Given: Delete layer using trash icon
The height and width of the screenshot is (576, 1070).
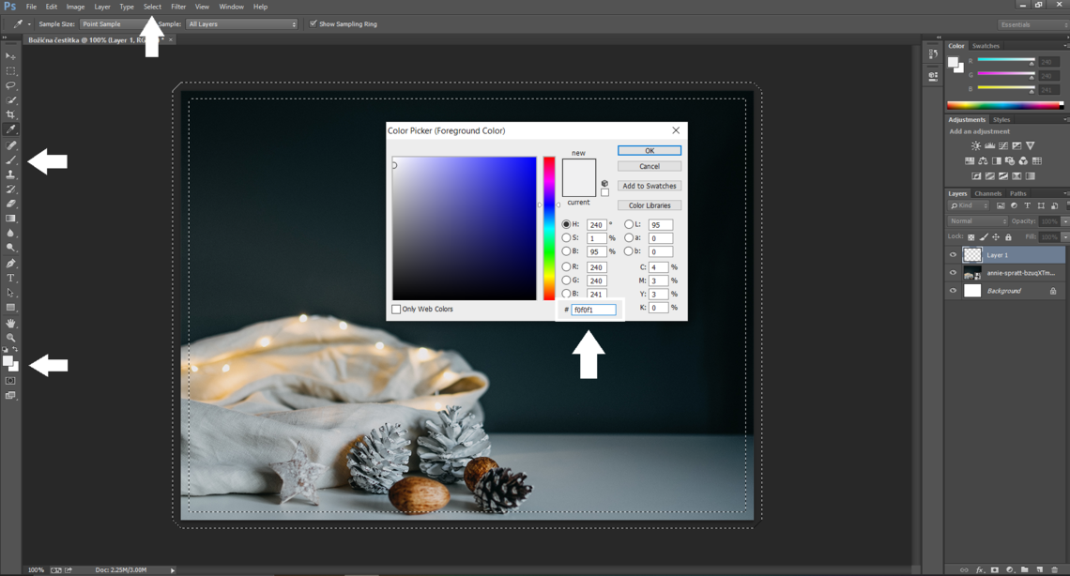Looking at the screenshot, I should point(1054,569).
